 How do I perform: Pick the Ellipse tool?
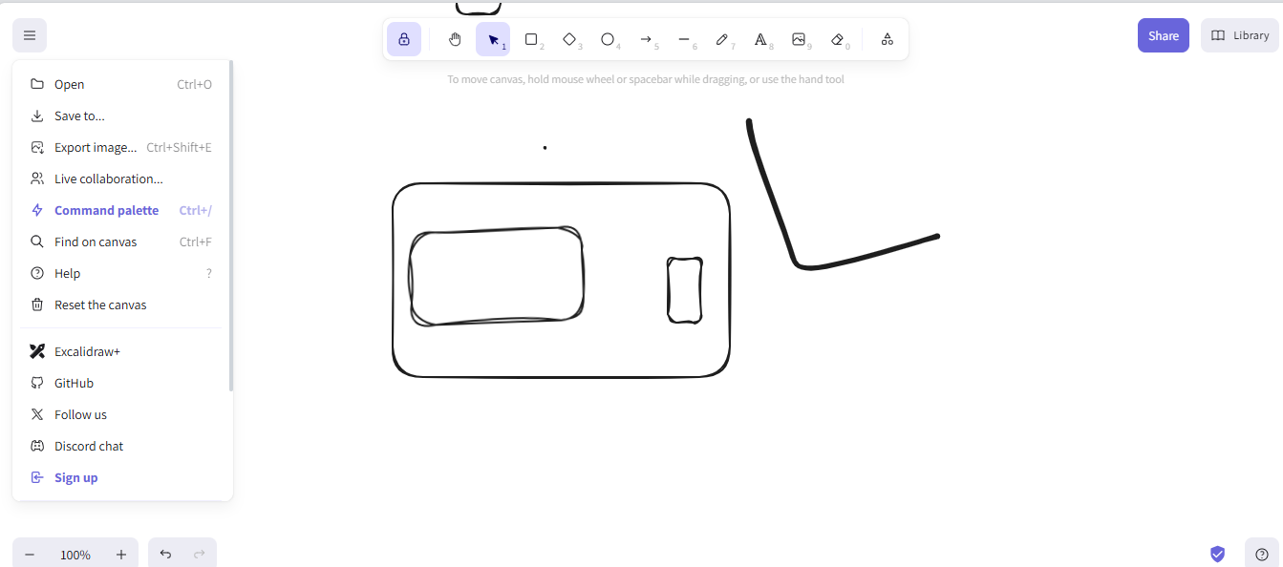coord(608,39)
